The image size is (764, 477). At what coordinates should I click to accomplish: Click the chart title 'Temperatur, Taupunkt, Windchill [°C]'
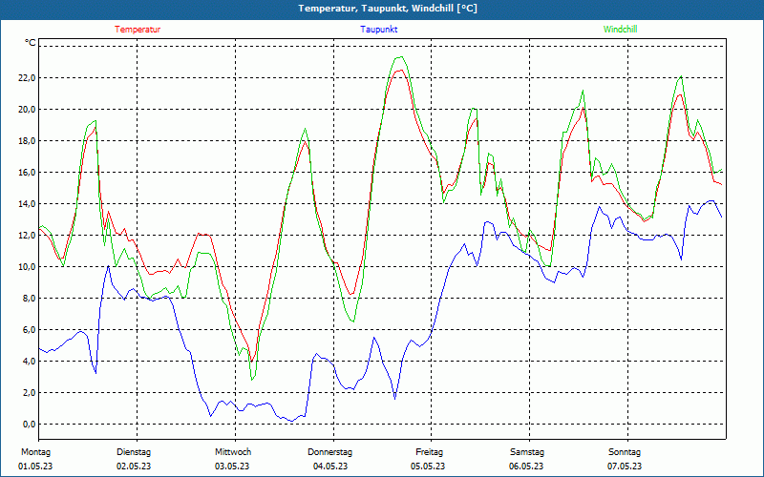point(388,9)
